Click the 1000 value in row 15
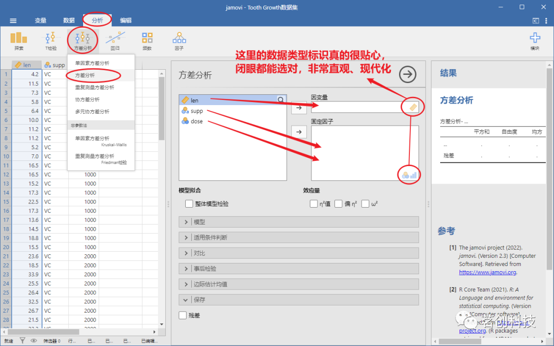554x346 pixels. (x=84, y=201)
